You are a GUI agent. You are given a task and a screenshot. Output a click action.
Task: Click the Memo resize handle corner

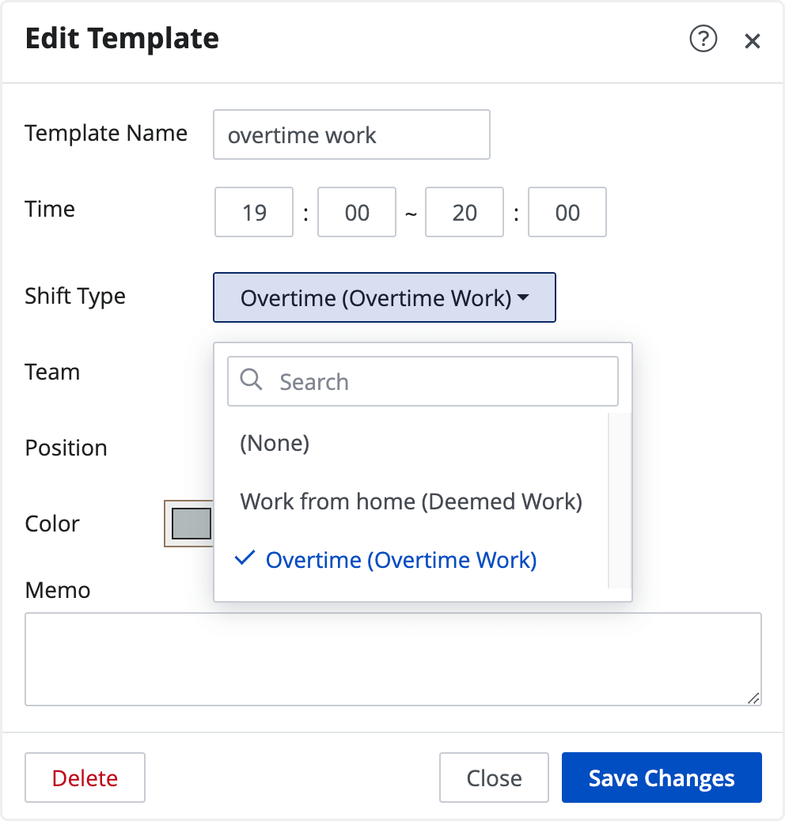tap(753, 698)
